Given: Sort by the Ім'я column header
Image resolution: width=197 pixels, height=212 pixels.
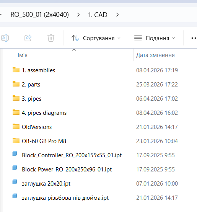Looking at the screenshot, I should pyautogui.click(x=23, y=55).
